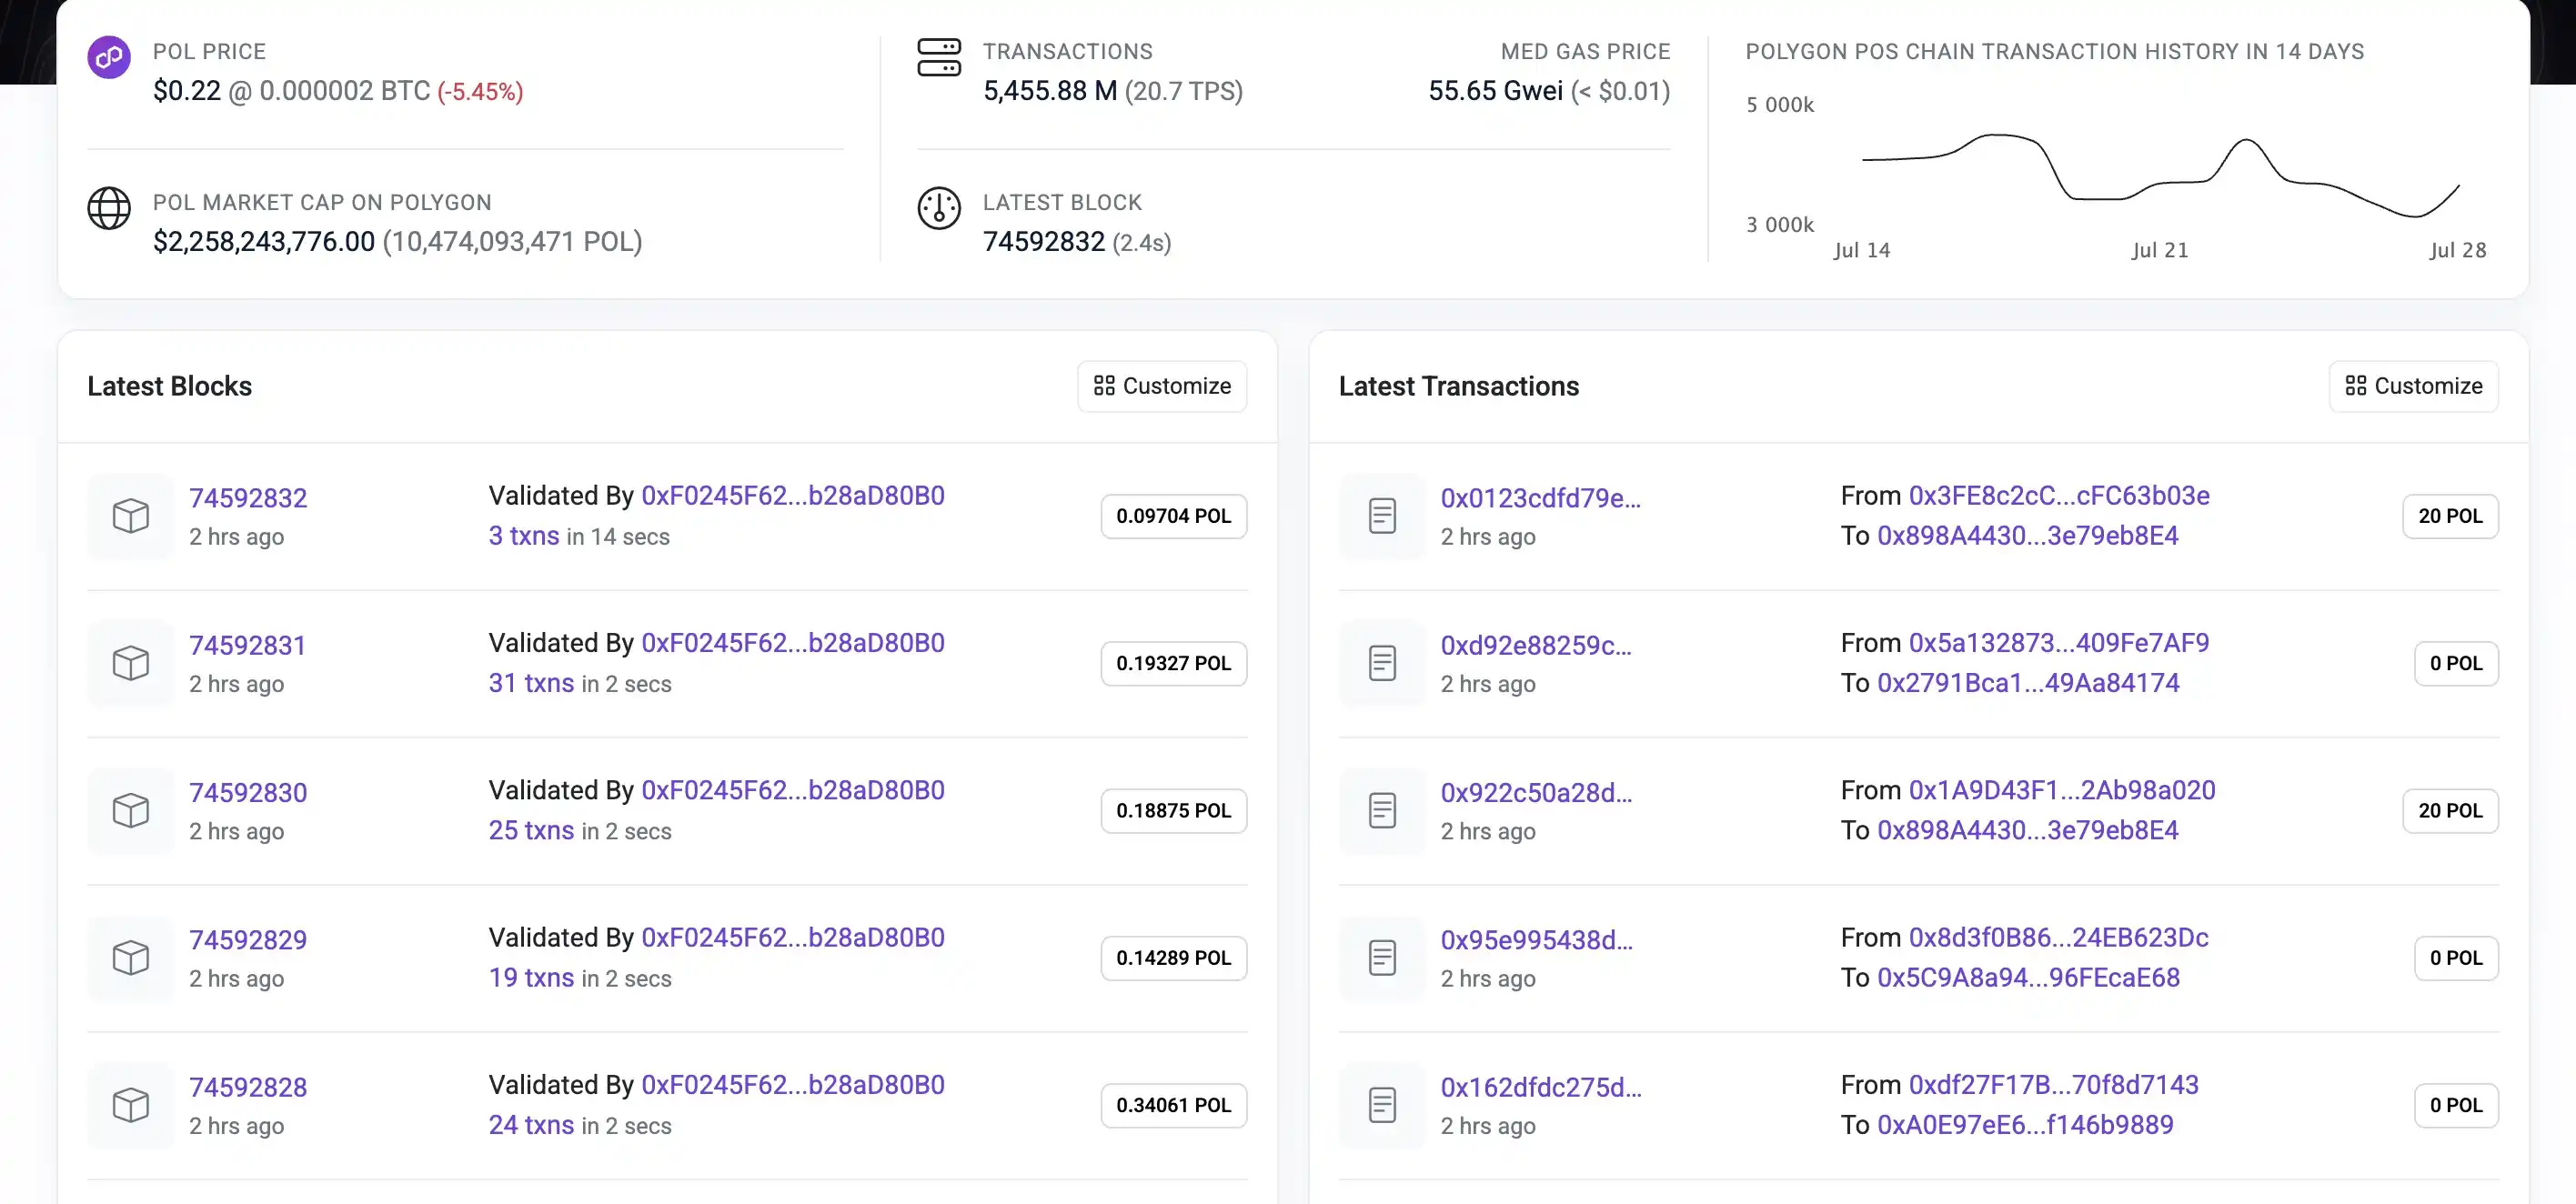2576x1204 pixels.
Task: Open transaction hash 0xd92e88259c...
Action: pos(1536,645)
